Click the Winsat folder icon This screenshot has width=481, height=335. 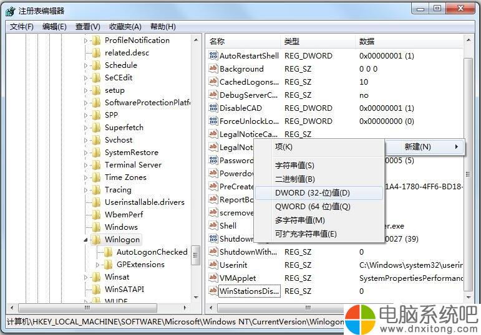(x=96, y=277)
